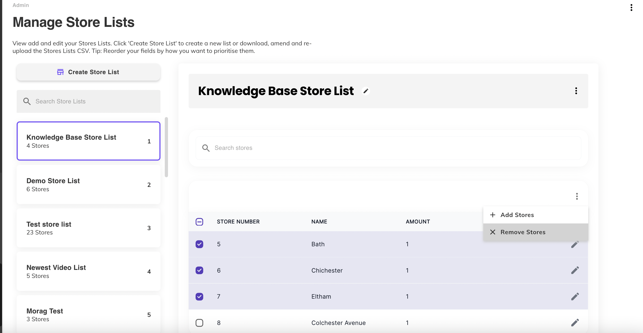Click the pencil icon beside the list title
The image size is (643, 333).
pos(366,91)
